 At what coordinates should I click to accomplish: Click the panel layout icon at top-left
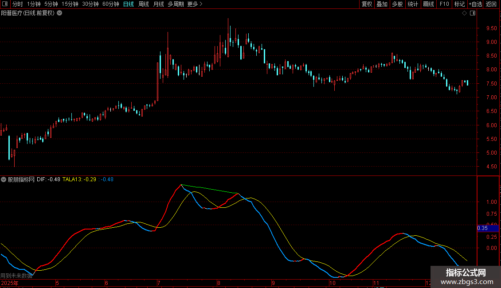click(x=5, y=4)
